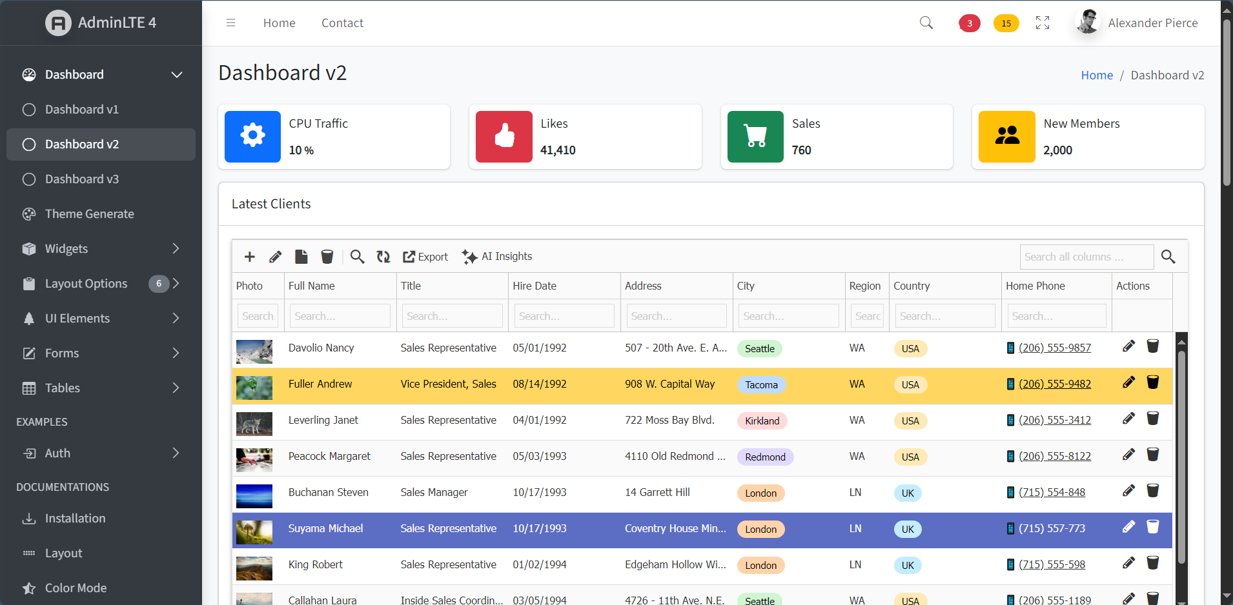Screen dimensions: 1233x605
Task: Click the Home breadcrumb link
Action: (x=1097, y=75)
